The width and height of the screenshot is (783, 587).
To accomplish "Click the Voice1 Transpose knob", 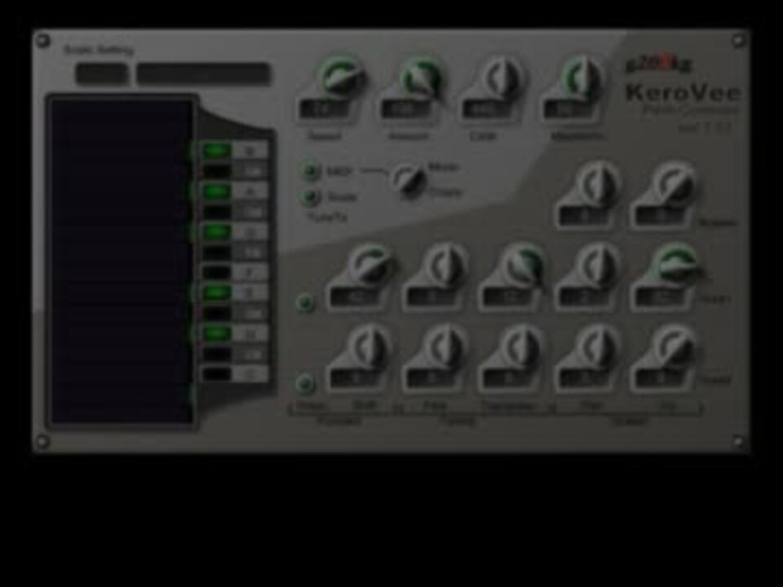I will click(x=522, y=266).
